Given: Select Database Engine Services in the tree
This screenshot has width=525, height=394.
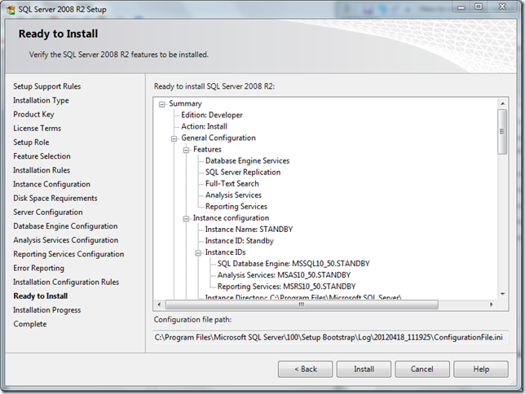Looking at the screenshot, I should tap(247, 161).
